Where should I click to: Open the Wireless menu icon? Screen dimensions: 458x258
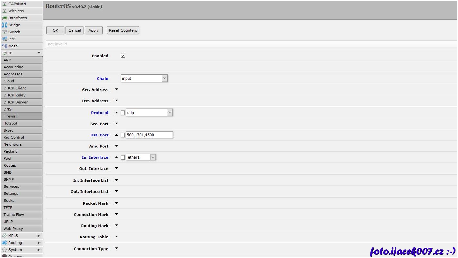click(x=4, y=11)
